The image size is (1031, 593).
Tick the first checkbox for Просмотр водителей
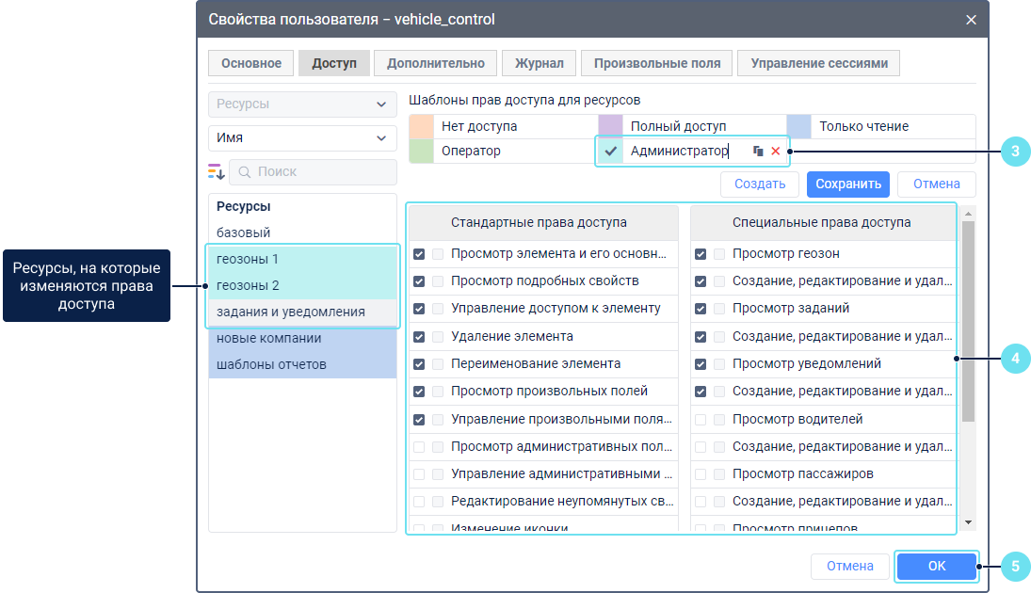coord(701,419)
